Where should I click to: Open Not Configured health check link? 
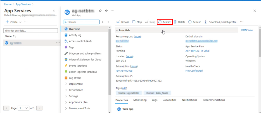tap(194, 71)
